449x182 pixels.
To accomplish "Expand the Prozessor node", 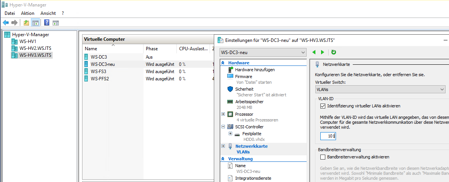I will 223,114.
